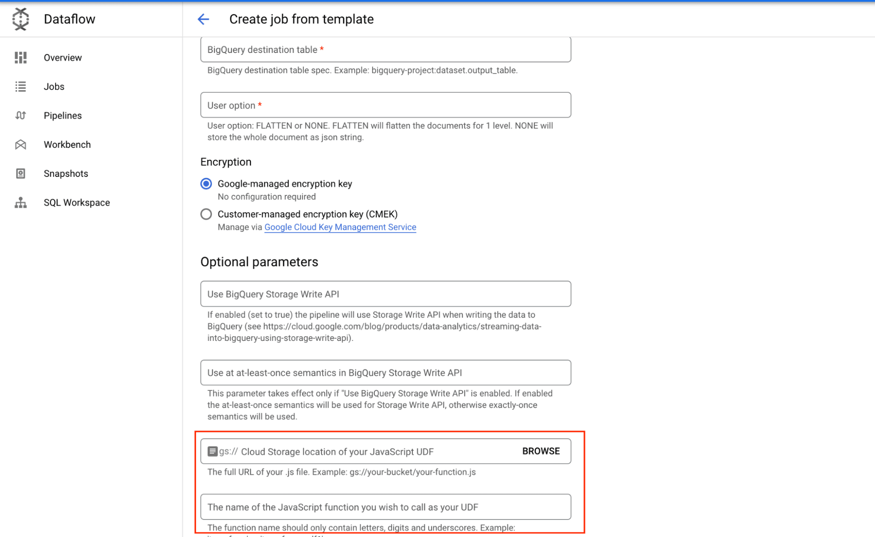Open the Overview menu item

(63, 58)
